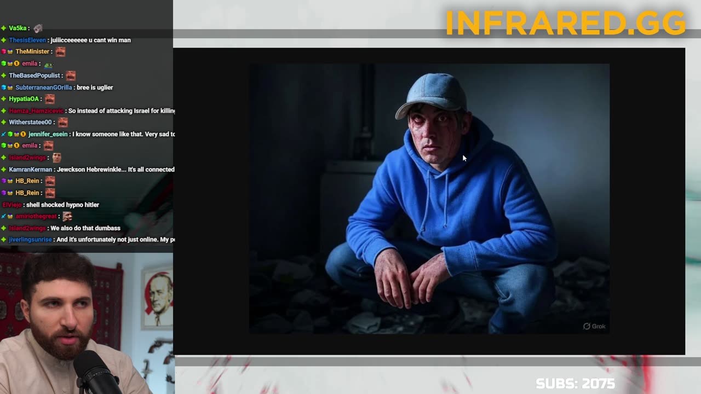The height and width of the screenshot is (394, 701).
Task: Click the green badge beside ThesisEleven
Action: [4, 40]
